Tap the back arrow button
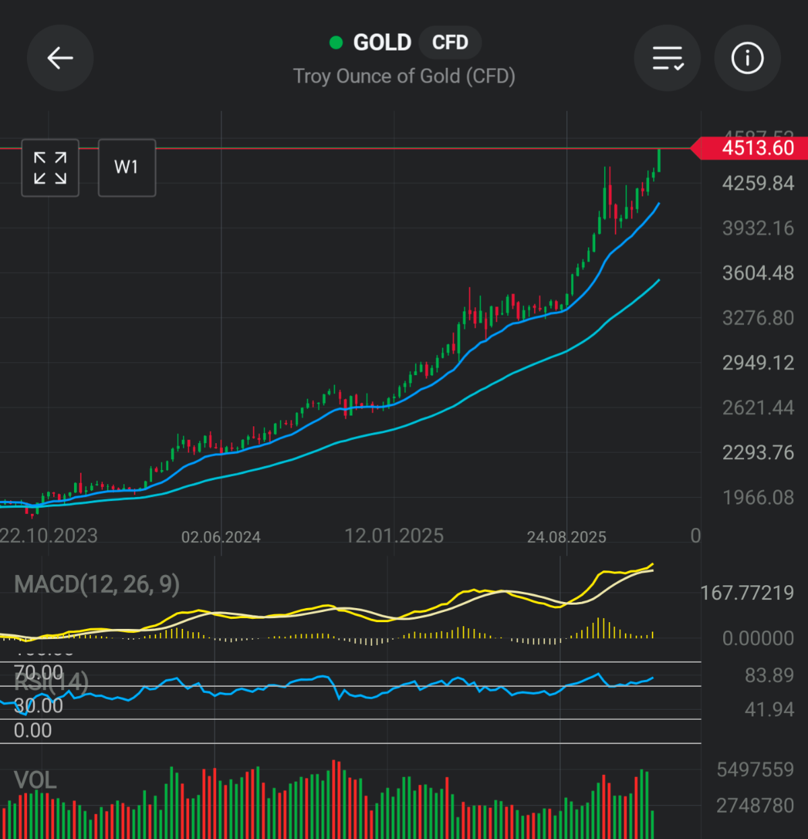Image resolution: width=808 pixels, height=839 pixels. (x=60, y=59)
